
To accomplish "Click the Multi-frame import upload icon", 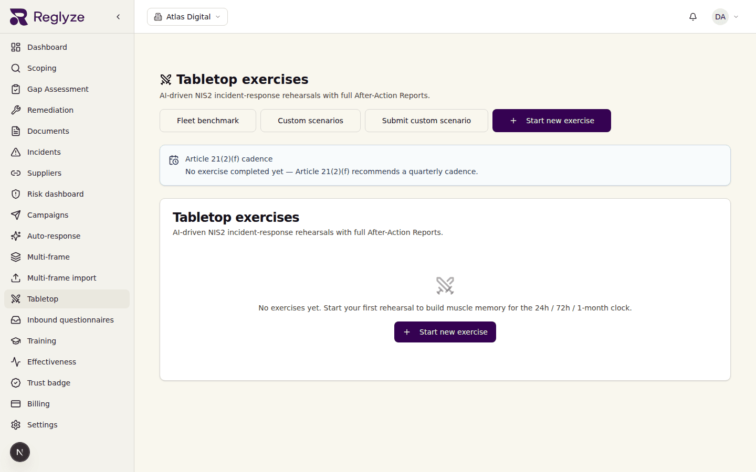I will (16, 278).
